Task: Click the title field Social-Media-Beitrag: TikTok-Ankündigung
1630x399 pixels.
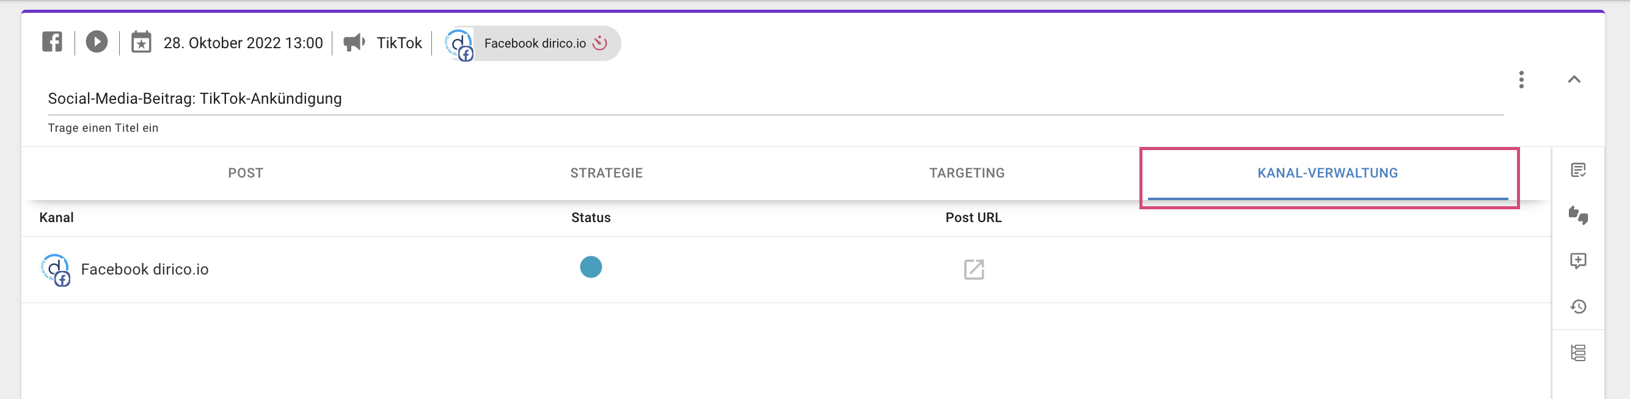Action: click(775, 99)
